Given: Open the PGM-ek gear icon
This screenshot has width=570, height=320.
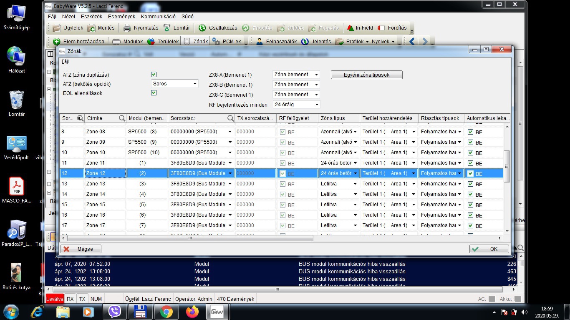Looking at the screenshot, I should pos(216,42).
